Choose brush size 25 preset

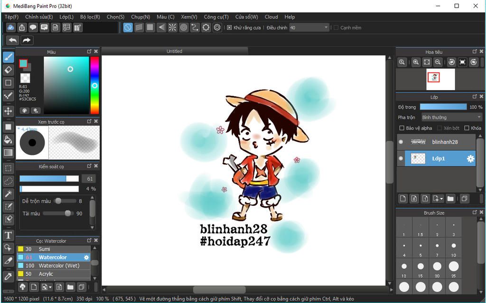(x=453, y=268)
